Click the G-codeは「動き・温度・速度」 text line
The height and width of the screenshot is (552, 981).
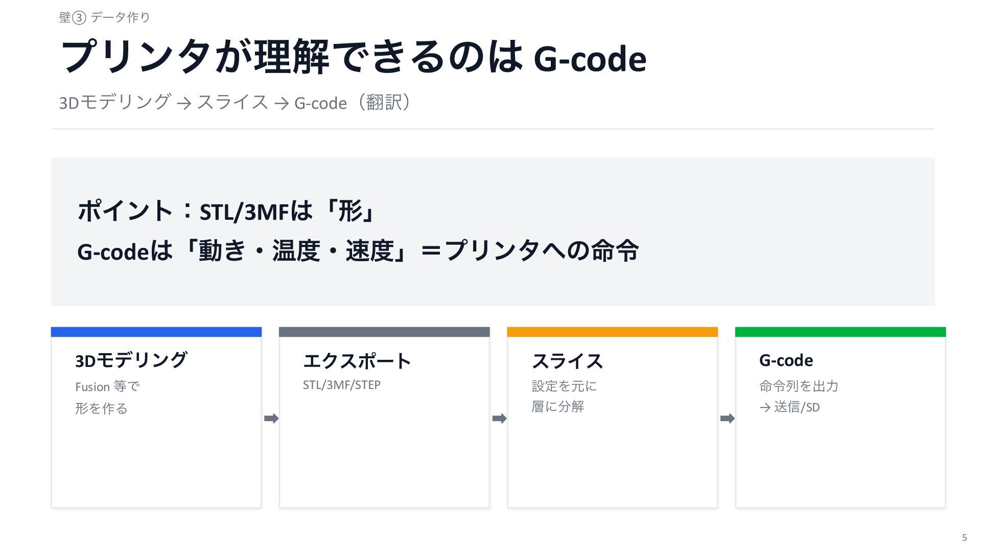(x=358, y=251)
